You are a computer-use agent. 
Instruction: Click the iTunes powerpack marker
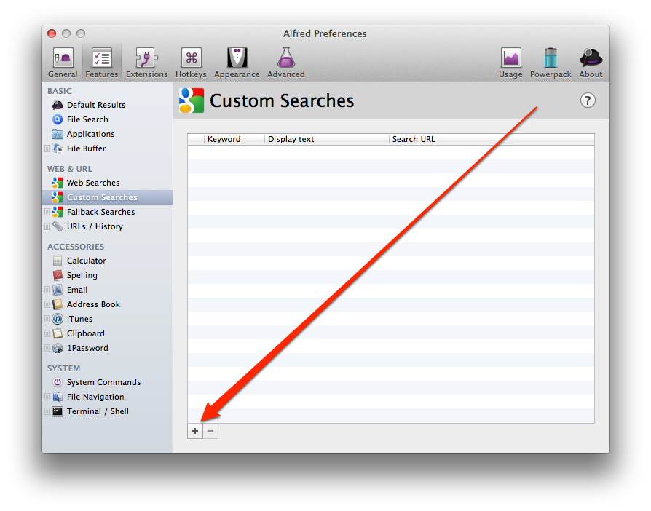tap(47, 319)
